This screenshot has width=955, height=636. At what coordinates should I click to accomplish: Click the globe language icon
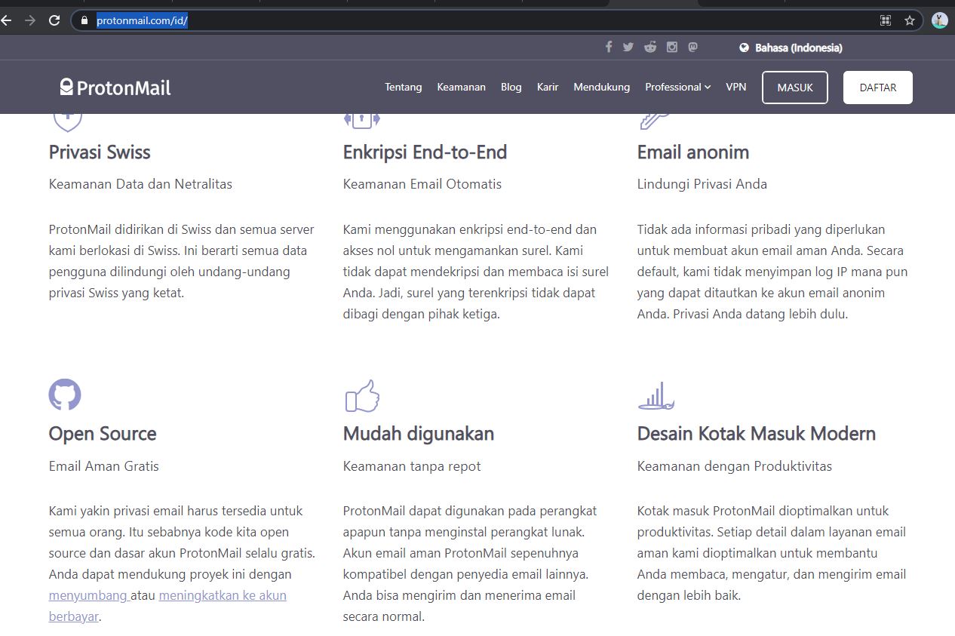(x=744, y=48)
